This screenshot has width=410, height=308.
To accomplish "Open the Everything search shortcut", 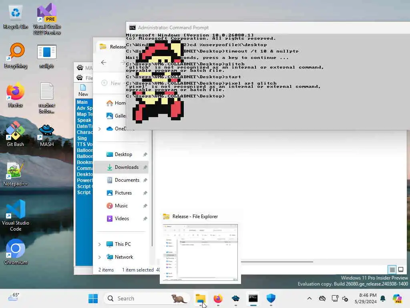I will point(16,55).
